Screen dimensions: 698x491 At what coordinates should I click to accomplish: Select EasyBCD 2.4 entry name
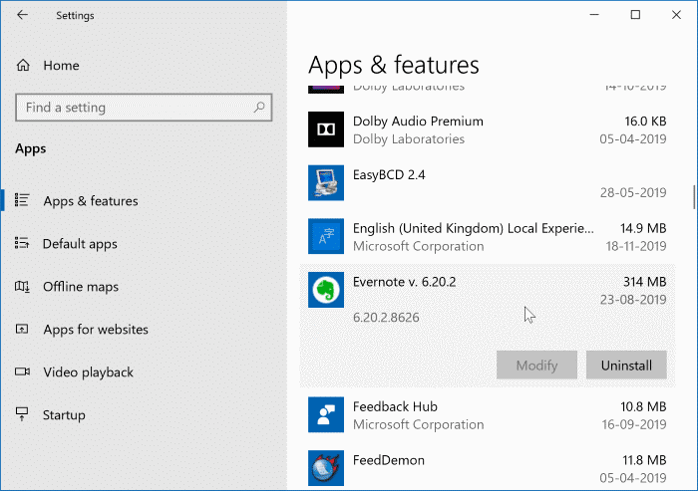(389, 174)
